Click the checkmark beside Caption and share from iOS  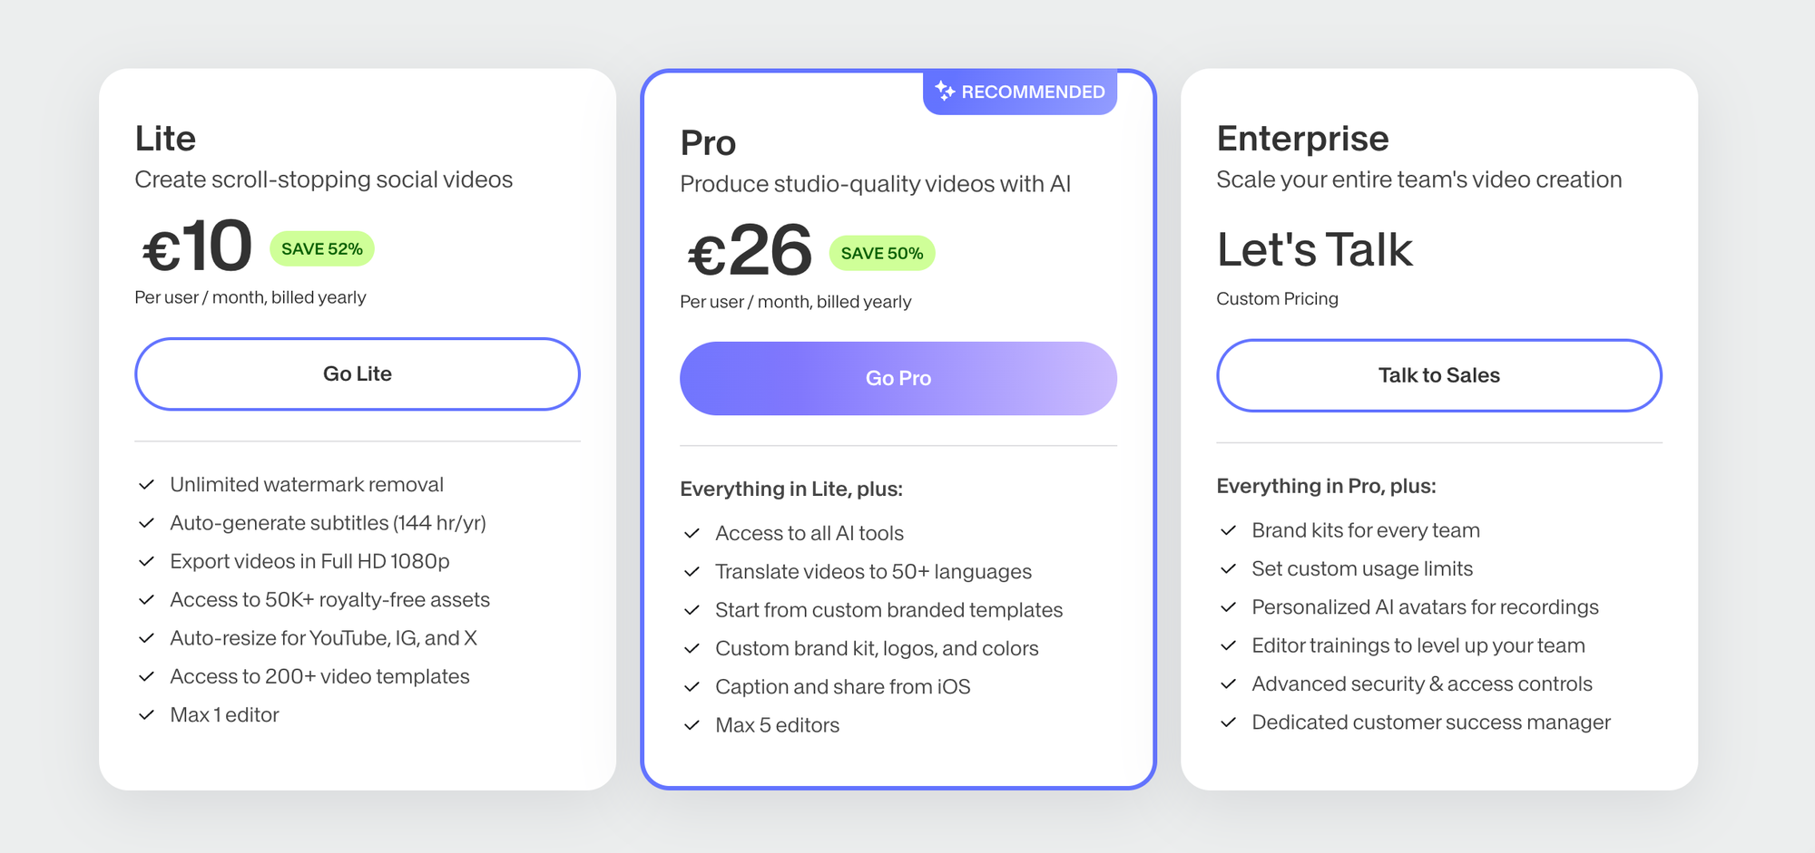pyautogui.click(x=692, y=687)
